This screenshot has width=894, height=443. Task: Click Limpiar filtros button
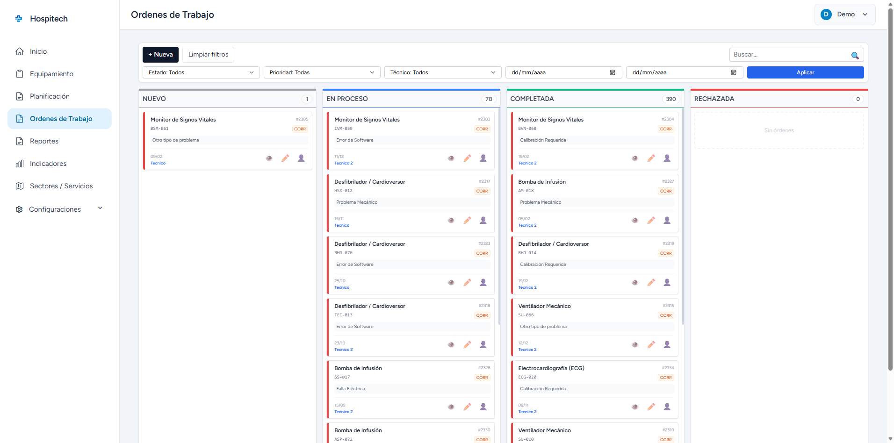pyautogui.click(x=208, y=55)
